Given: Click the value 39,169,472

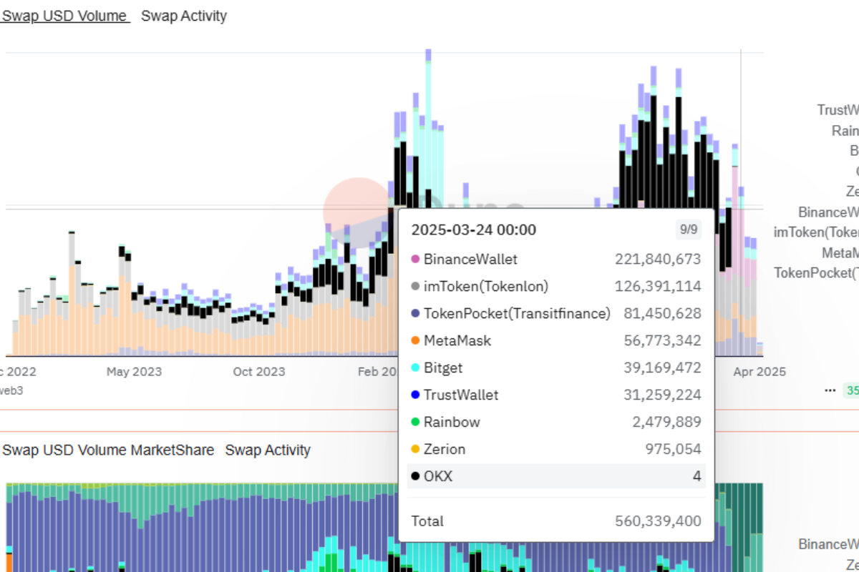Looking at the screenshot, I should click(662, 368).
